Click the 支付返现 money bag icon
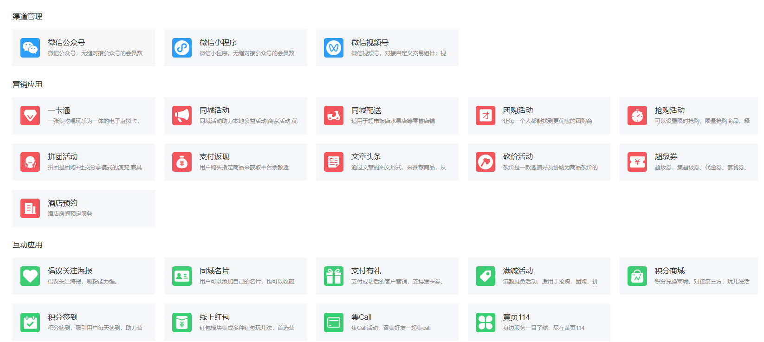Viewport: 764px width, 342px height. (x=182, y=162)
